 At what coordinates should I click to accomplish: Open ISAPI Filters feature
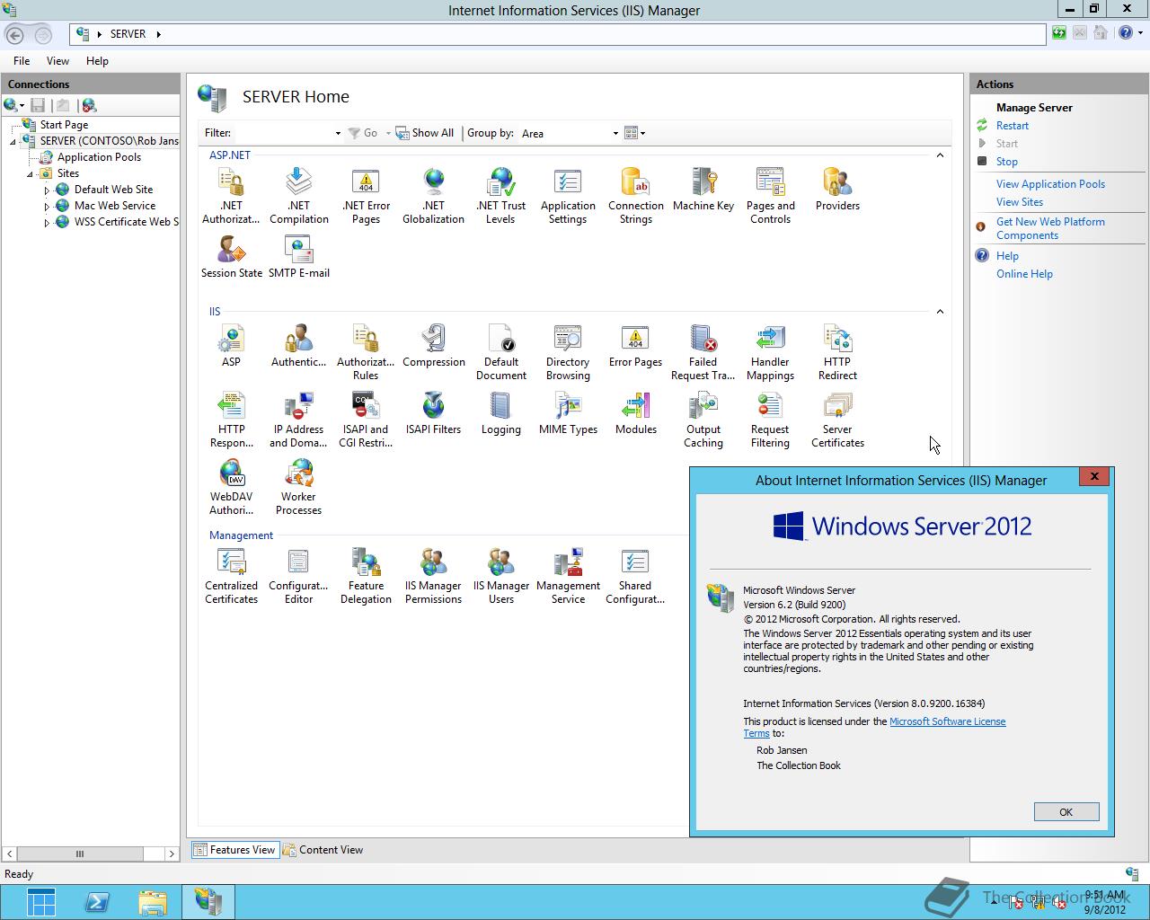(433, 413)
